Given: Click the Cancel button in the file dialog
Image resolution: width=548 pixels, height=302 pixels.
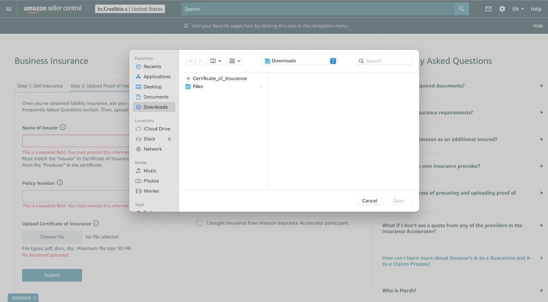Looking at the screenshot, I should click(369, 201).
